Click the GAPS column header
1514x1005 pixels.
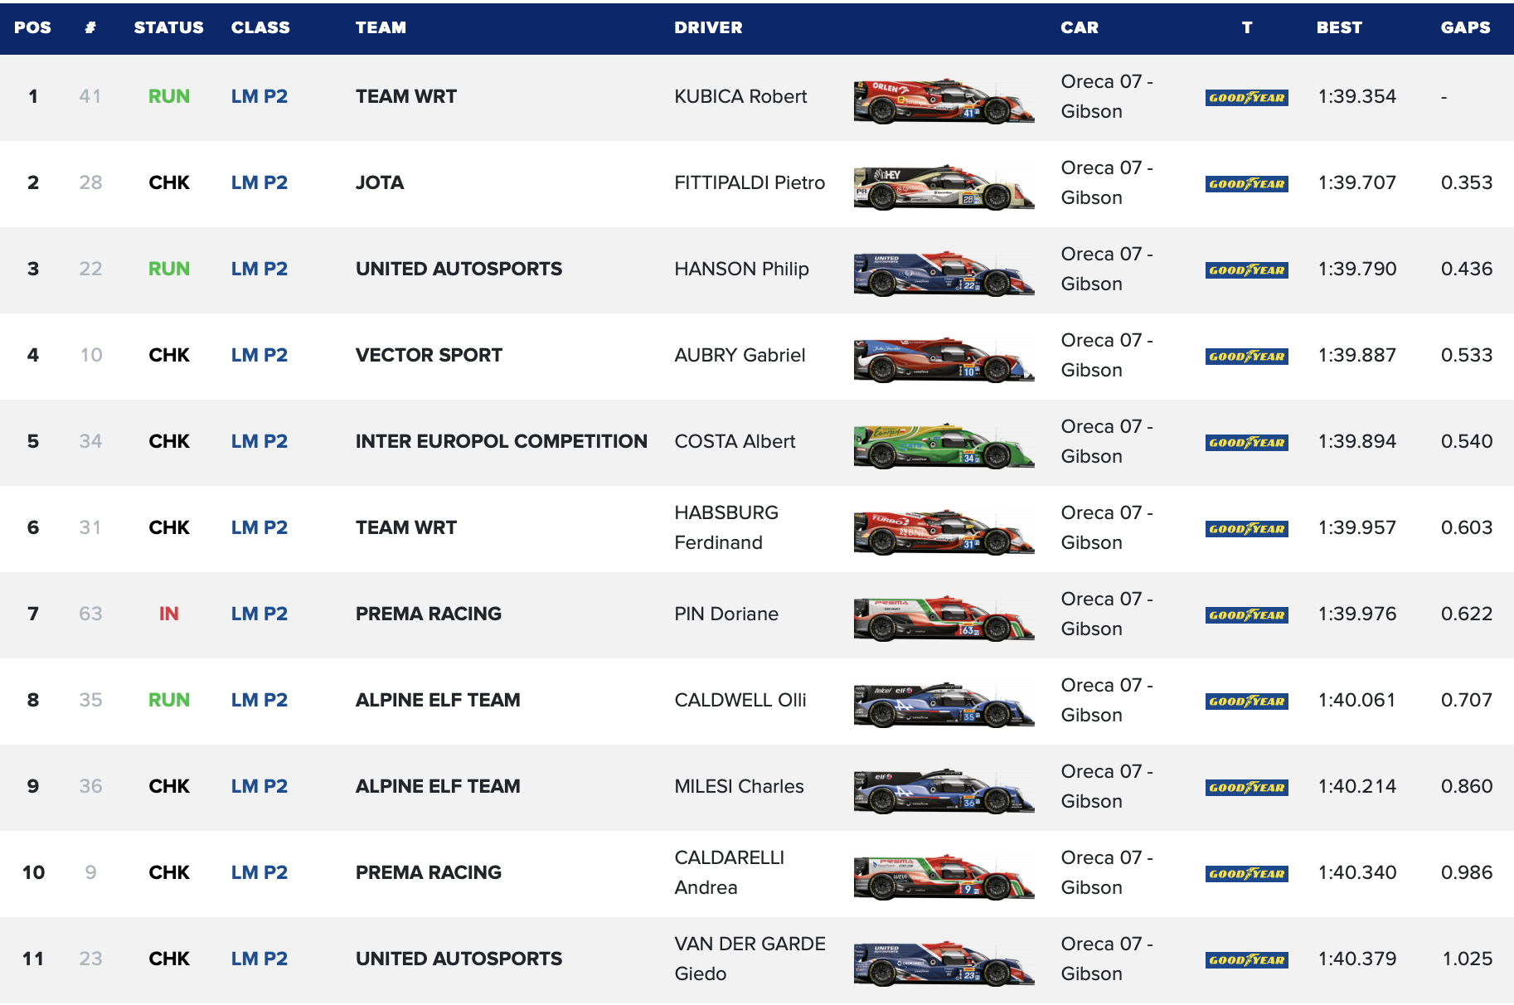(x=1465, y=27)
